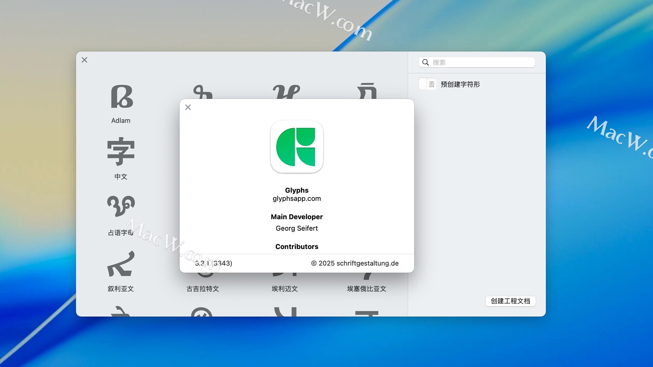
Task: Click the Glyphs app logo
Action: click(297, 147)
